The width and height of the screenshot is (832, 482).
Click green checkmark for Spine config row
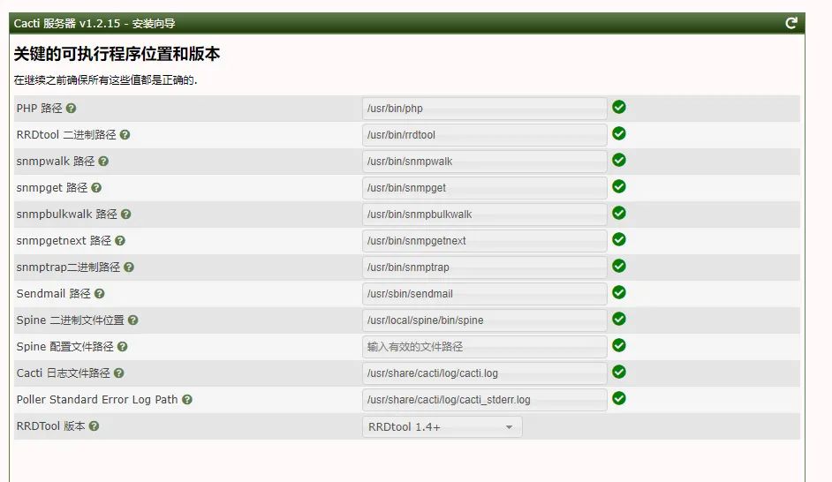(x=618, y=346)
